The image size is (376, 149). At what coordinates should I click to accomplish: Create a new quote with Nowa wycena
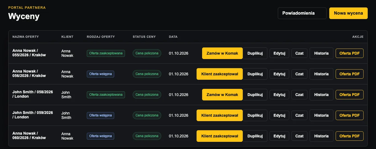click(x=348, y=13)
